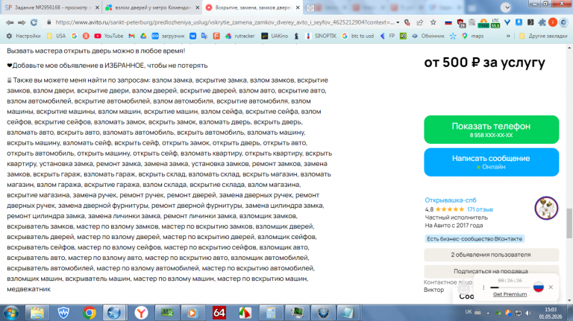Close the Задание №2956168 tab
Viewport: 573px width, 321px height.
(97, 7)
